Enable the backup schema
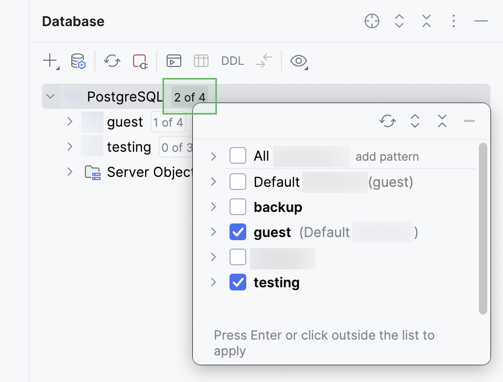Viewport: 503px width, 382px height. click(x=238, y=207)
